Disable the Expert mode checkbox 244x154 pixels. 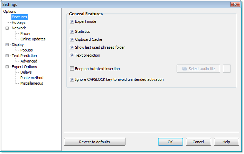pyautogui.click(x=72, y=21)
